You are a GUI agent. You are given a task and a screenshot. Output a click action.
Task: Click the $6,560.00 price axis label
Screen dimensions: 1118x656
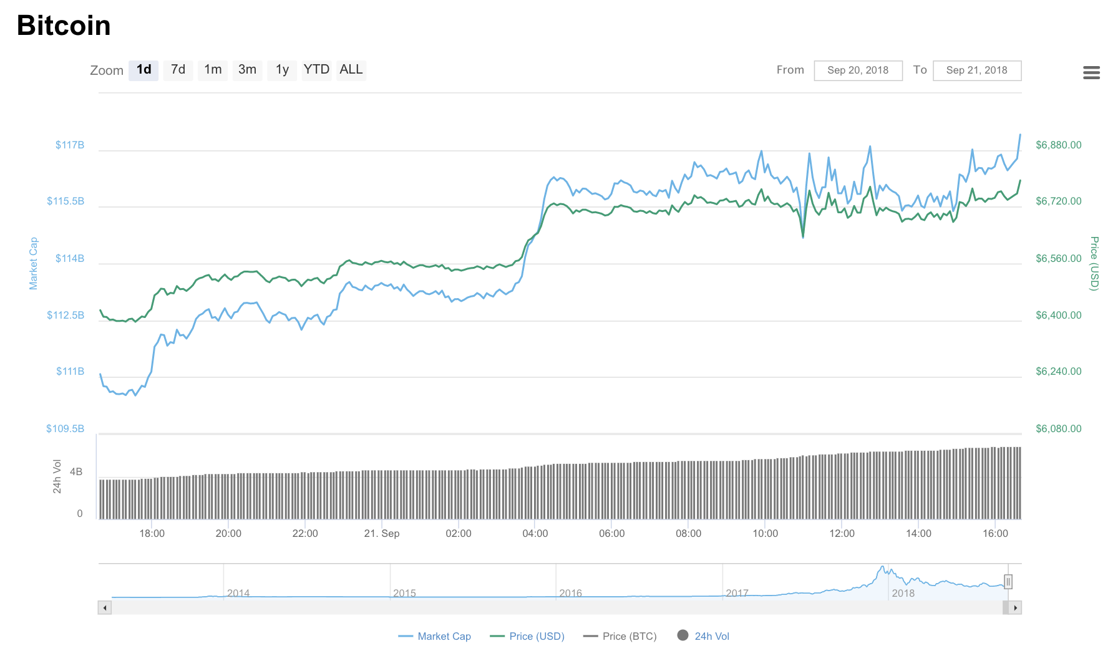click(x=1059, y=259)
